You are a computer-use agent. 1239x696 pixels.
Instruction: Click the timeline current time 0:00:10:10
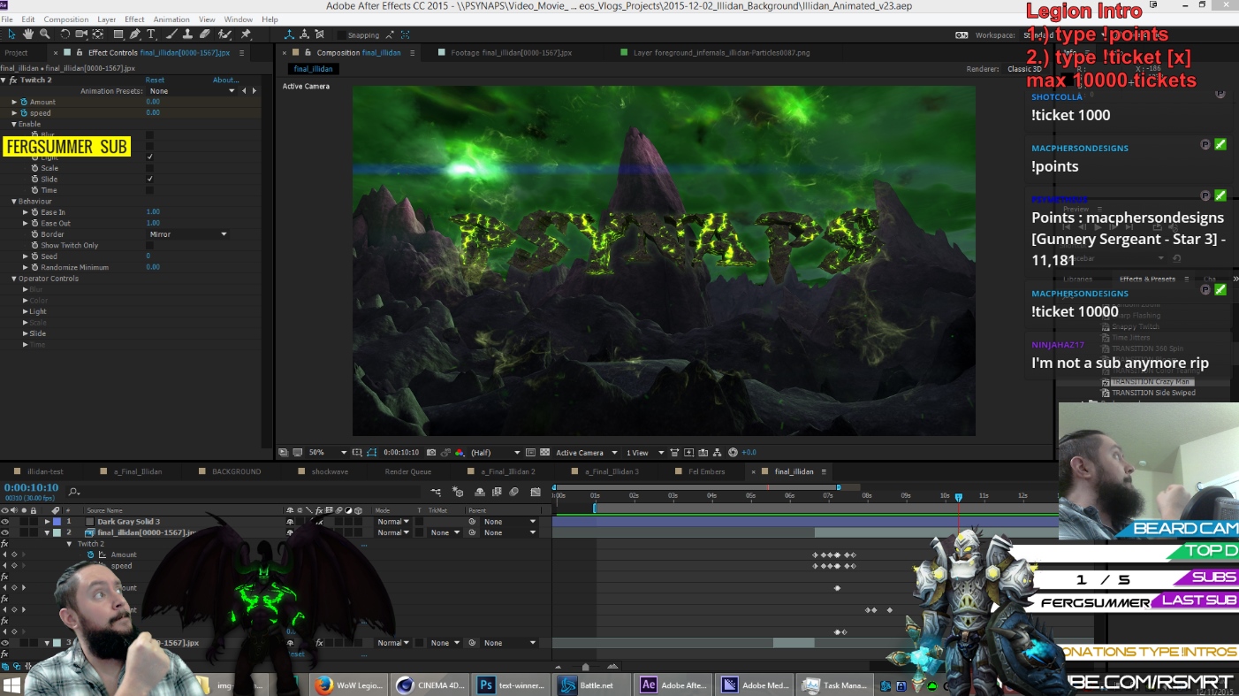click(x=31, y=487)
